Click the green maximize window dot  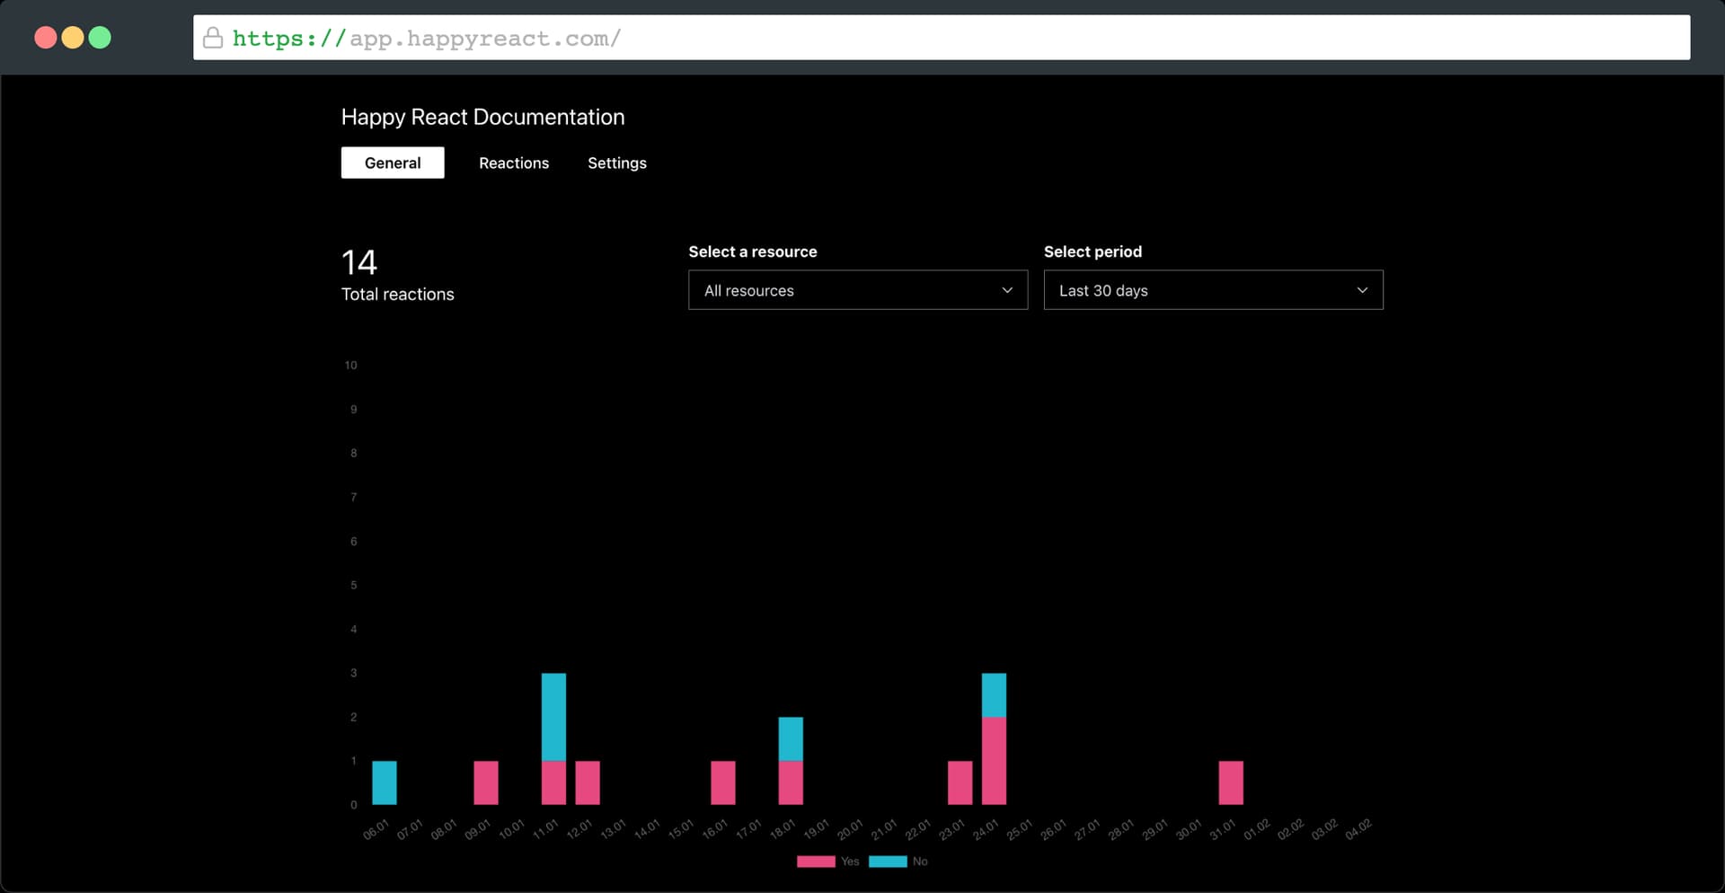[x=101, y=38]
